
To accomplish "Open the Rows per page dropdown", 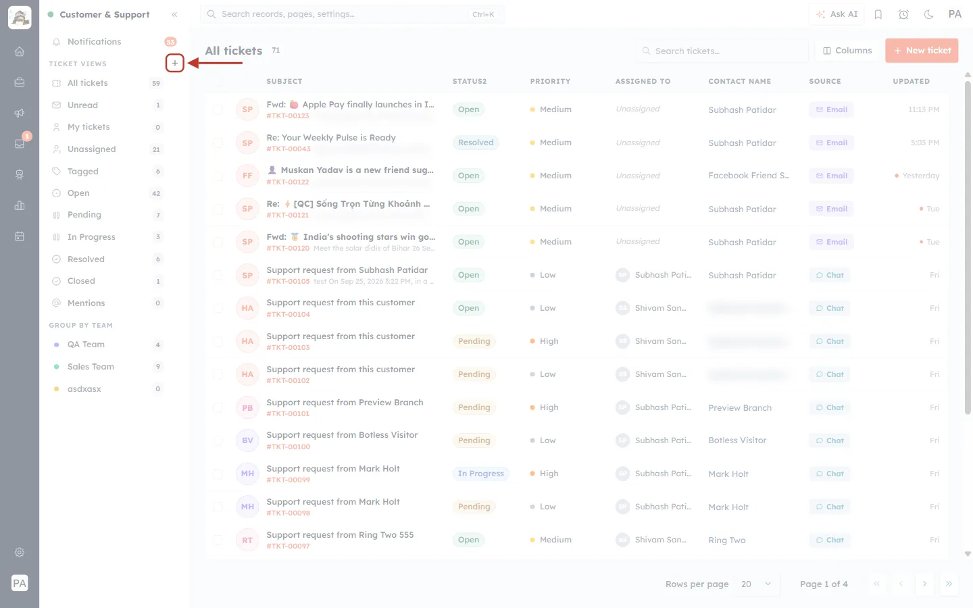I will [x=756, y=584].
